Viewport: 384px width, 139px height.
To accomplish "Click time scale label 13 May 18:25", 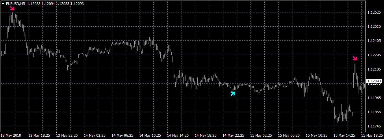I will (x=39, y=135).
